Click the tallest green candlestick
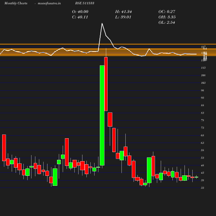Image resolution: width=216 pixels, height=216 pixels. [102, 115]
